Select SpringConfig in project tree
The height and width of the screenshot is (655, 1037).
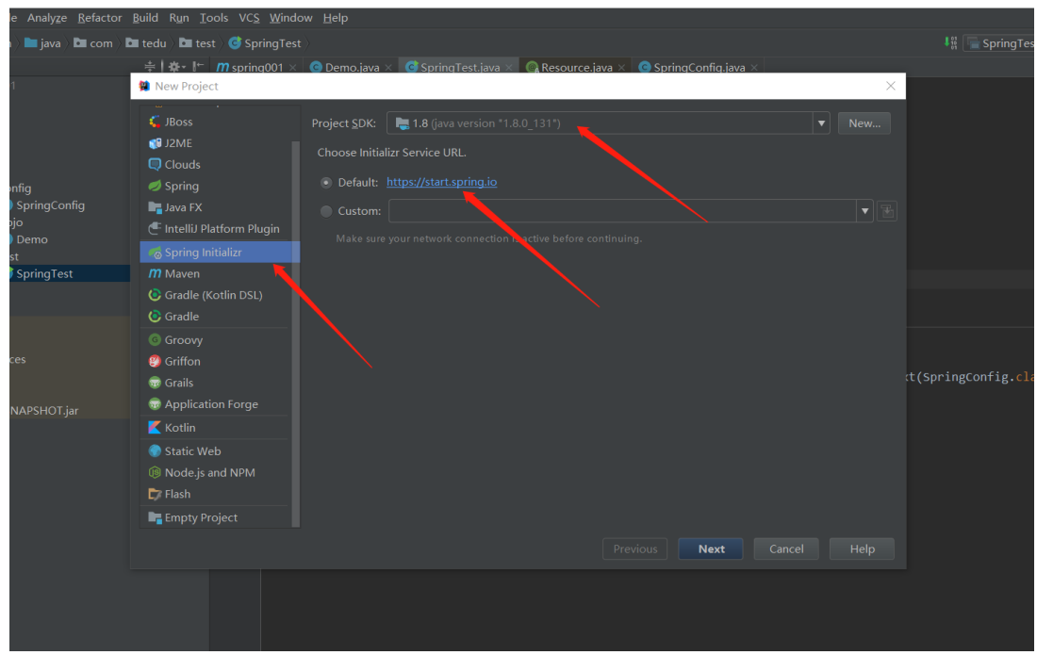pyautogui.click(x=50, y=205)
